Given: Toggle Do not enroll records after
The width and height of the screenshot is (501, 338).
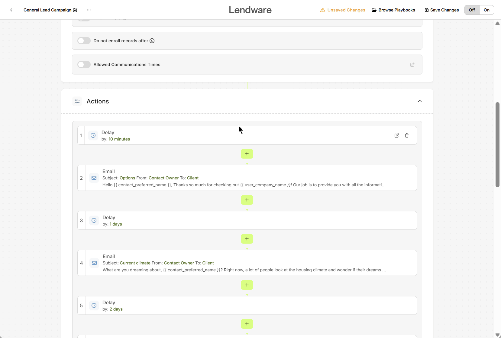Looking at the screenshot, I should point(84,41).
